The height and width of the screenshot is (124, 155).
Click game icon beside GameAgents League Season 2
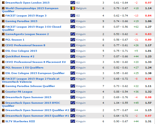(3, 34)
